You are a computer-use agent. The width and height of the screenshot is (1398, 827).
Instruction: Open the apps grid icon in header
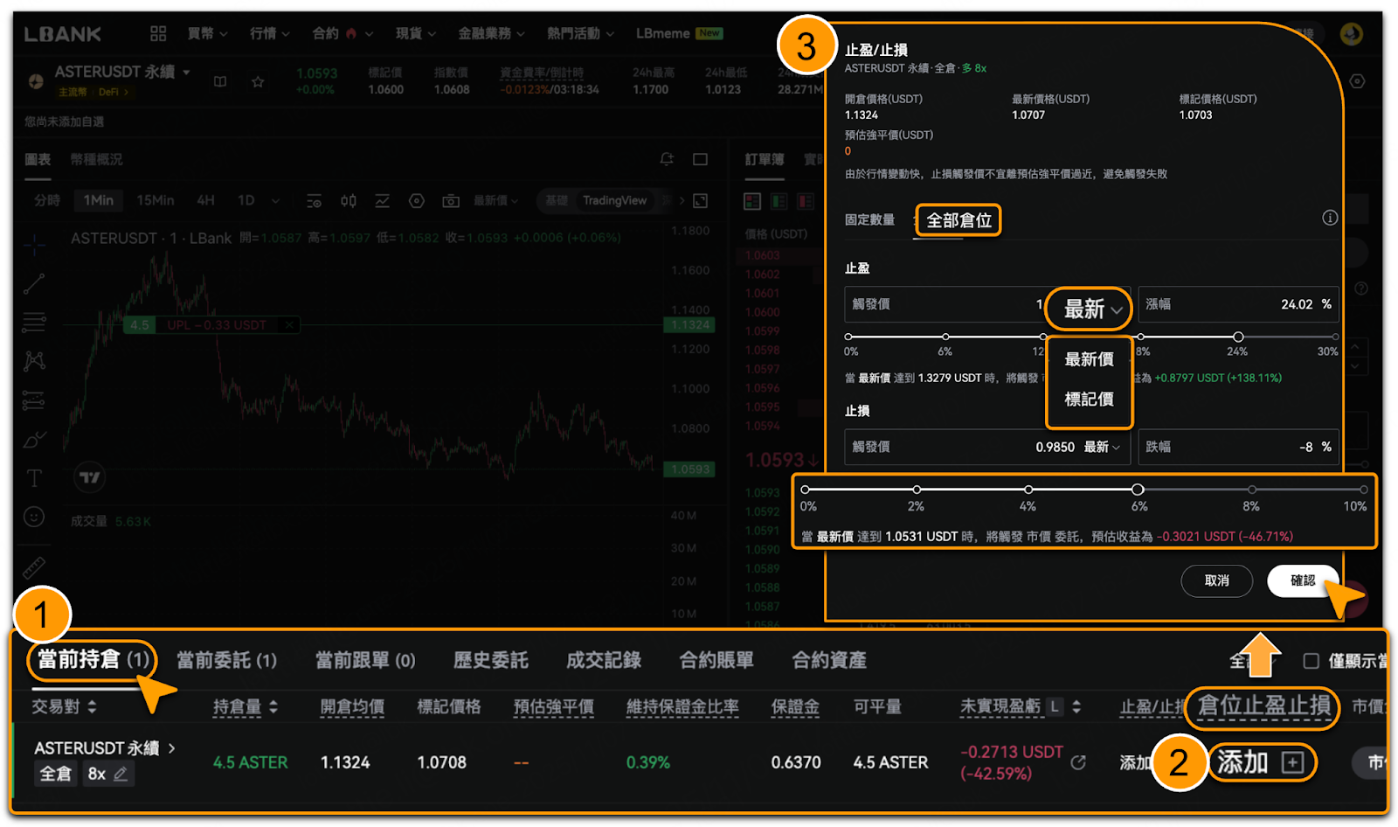[x=158, y=33]
